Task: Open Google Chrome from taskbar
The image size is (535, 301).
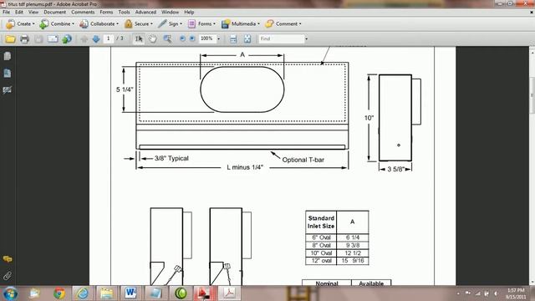Action: (x=59, y=293)
